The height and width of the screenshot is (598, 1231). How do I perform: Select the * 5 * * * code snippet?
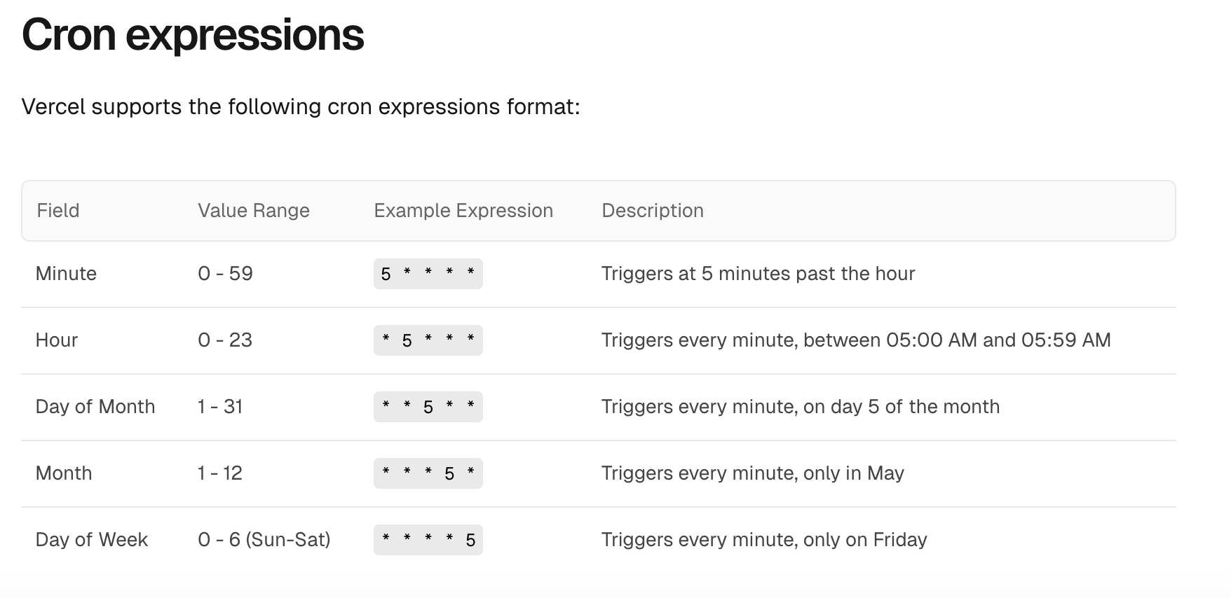pyautogui.click(x=428, y=340)
